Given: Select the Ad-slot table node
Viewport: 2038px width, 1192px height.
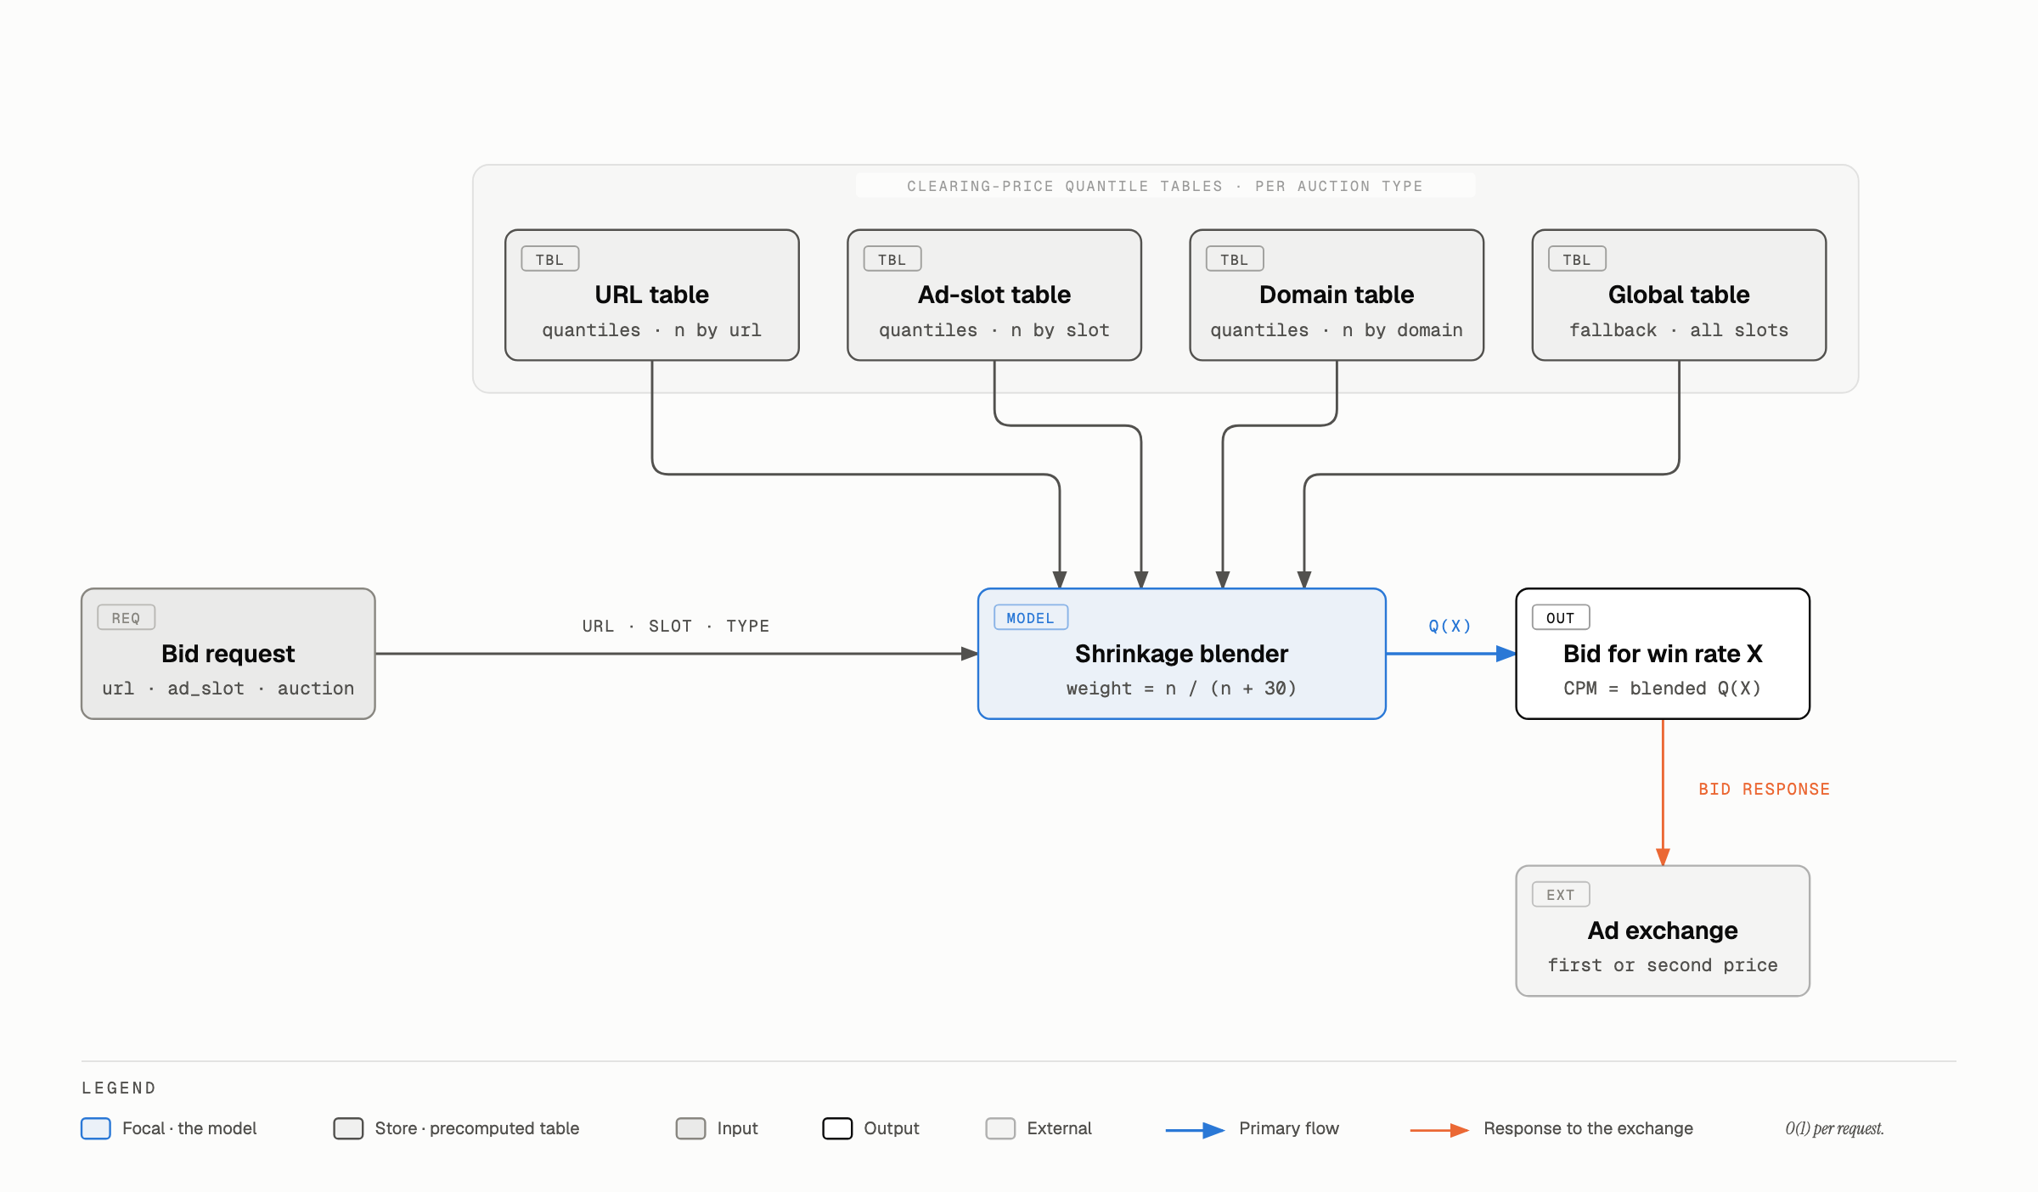Looking at the screenshot, I should pyautogui.click(x=994, y=295).
